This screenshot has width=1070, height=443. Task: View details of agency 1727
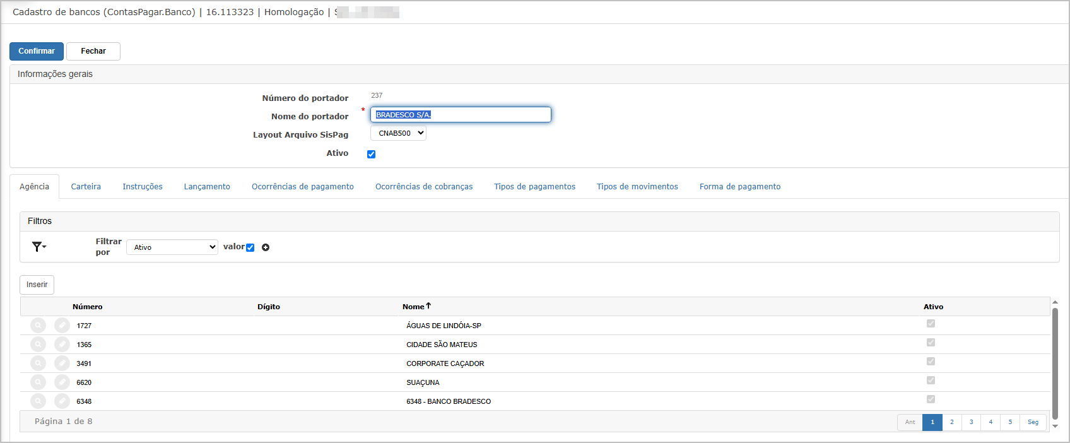[38, 326]
